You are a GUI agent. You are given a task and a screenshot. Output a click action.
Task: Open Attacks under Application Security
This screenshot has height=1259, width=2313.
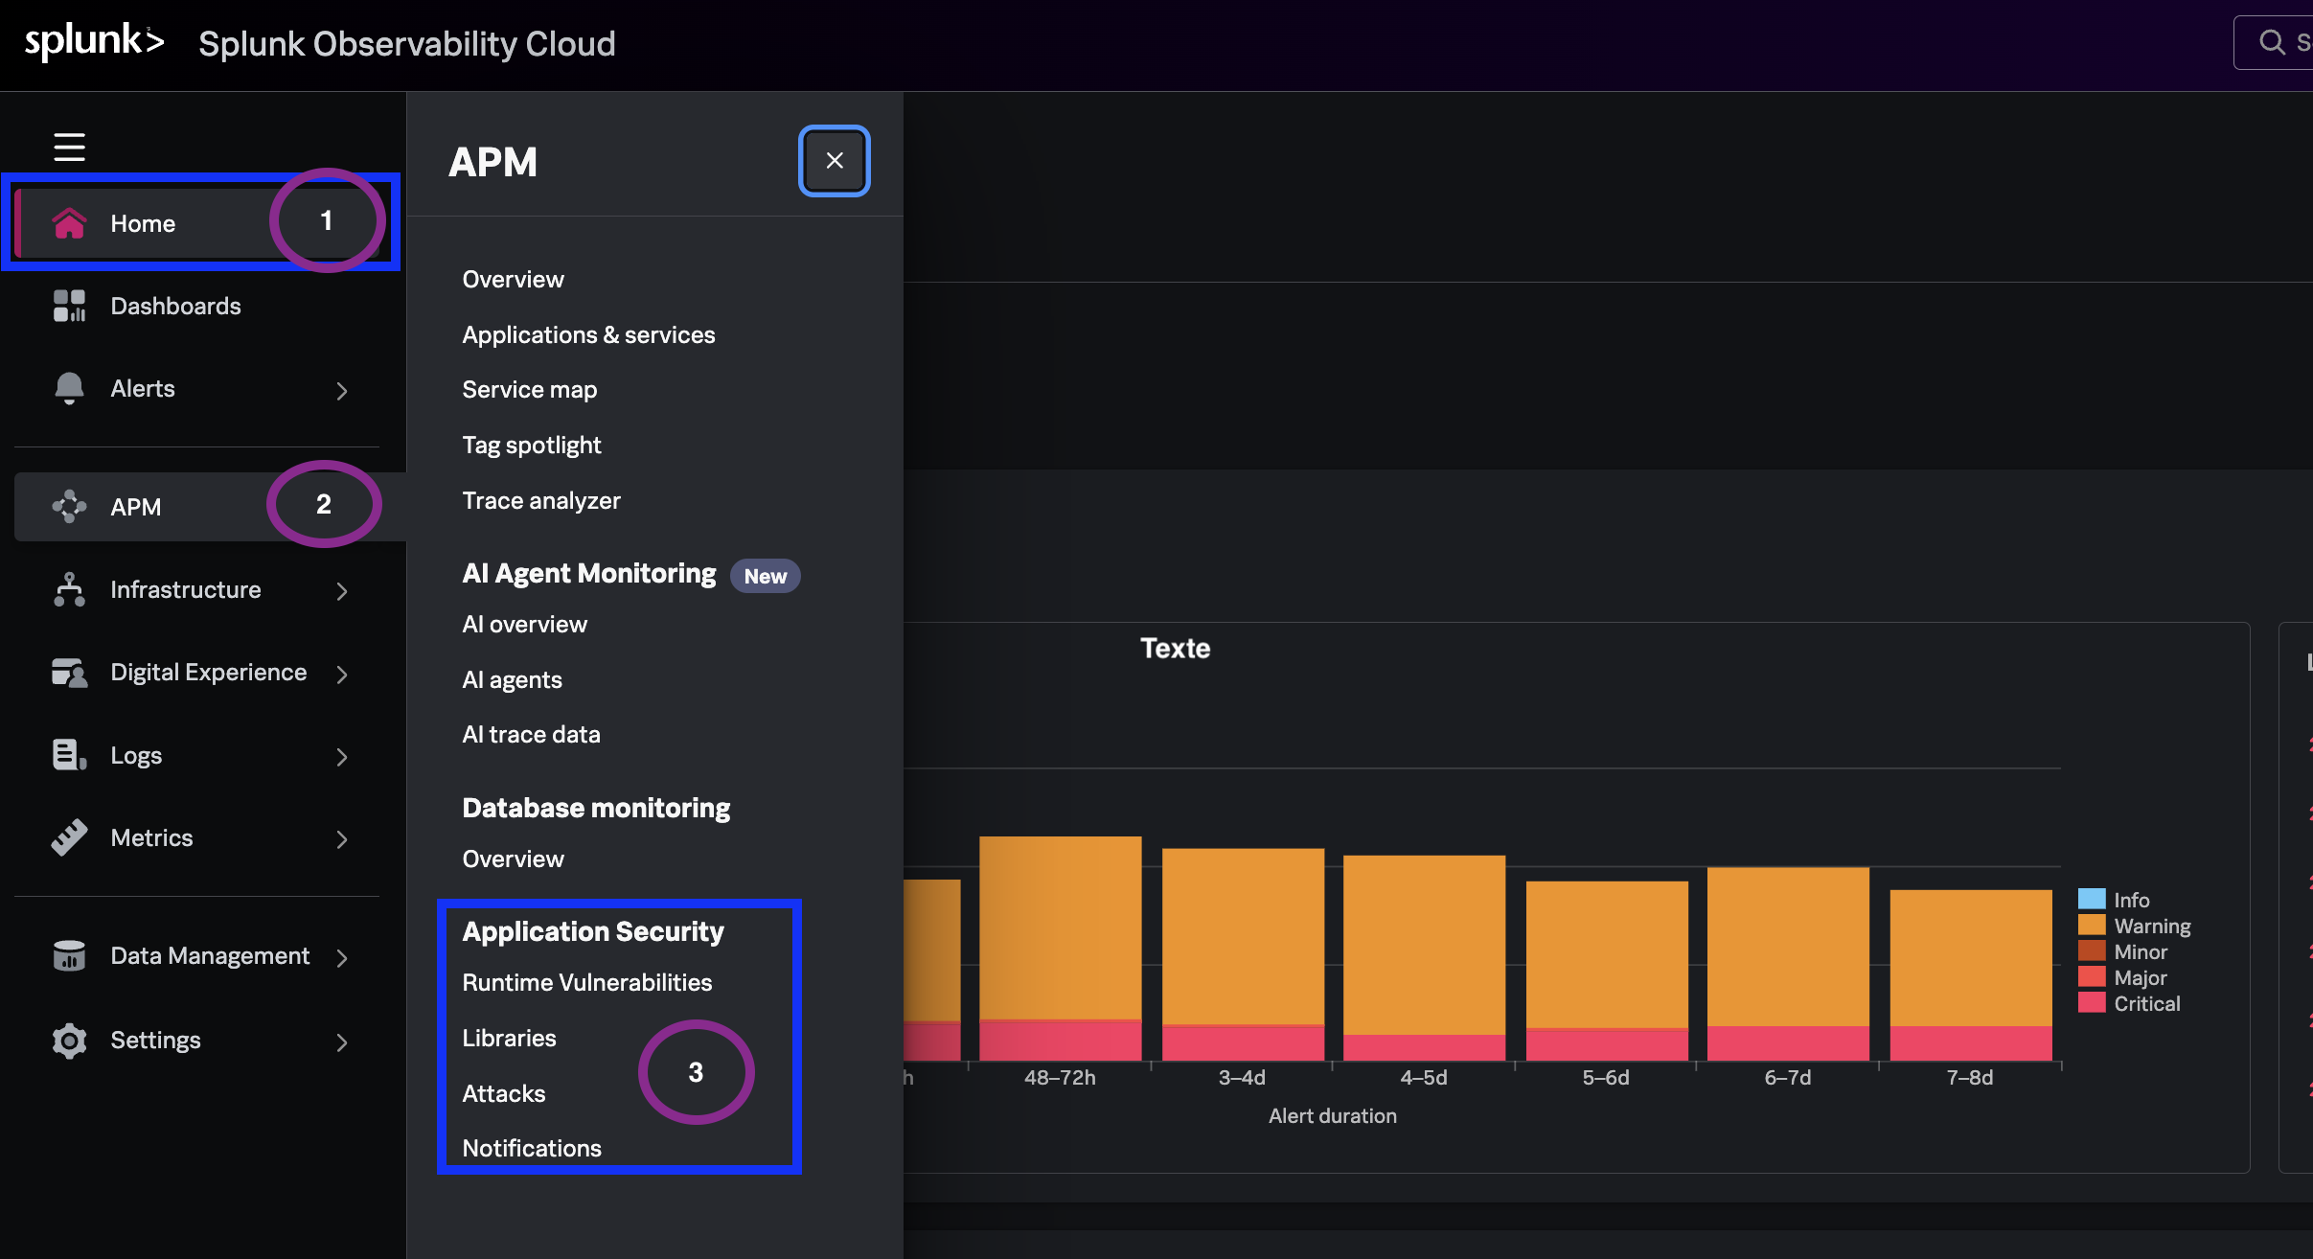(503, 1093)
